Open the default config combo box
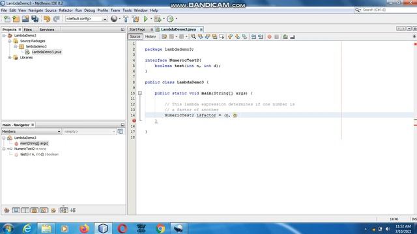The height and width of the screenshot is (234, 417). tap(86, 19)
